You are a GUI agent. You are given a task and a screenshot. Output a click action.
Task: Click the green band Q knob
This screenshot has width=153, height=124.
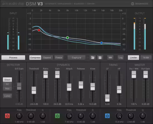pos(93,116)
